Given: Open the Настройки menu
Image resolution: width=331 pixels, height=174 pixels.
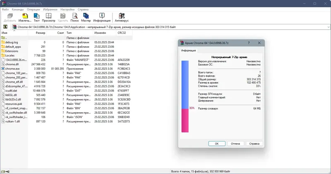Looking at the screenshot, I should tap(67, 9).
